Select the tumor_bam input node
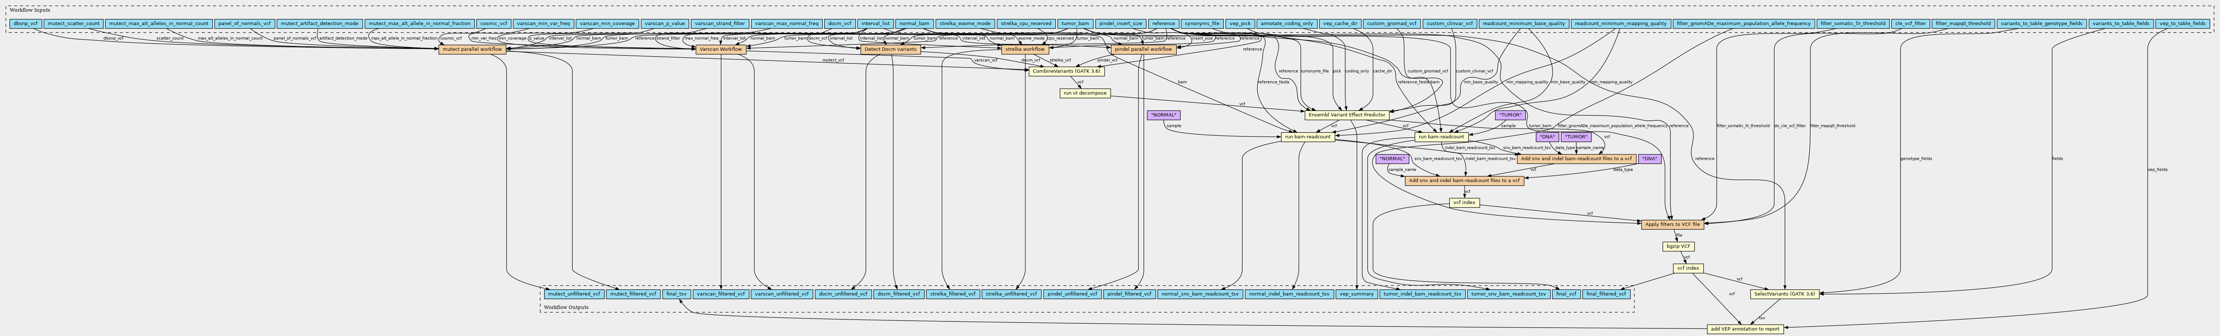The height and width of the screenshot is (336, 2220). [1075, 24]
